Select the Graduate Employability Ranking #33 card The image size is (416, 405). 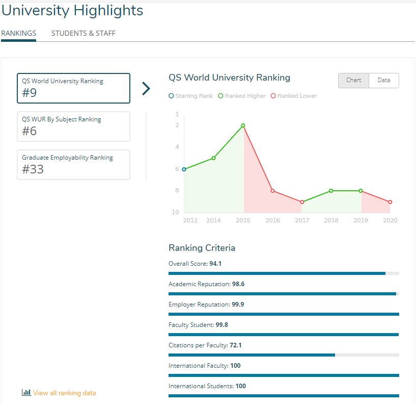[73, 165]
